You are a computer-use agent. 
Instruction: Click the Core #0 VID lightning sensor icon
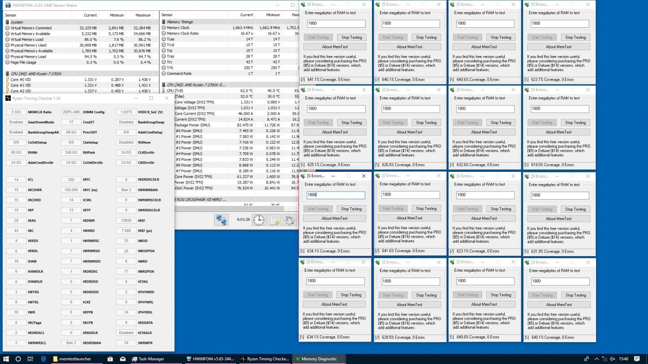point(7,79)
